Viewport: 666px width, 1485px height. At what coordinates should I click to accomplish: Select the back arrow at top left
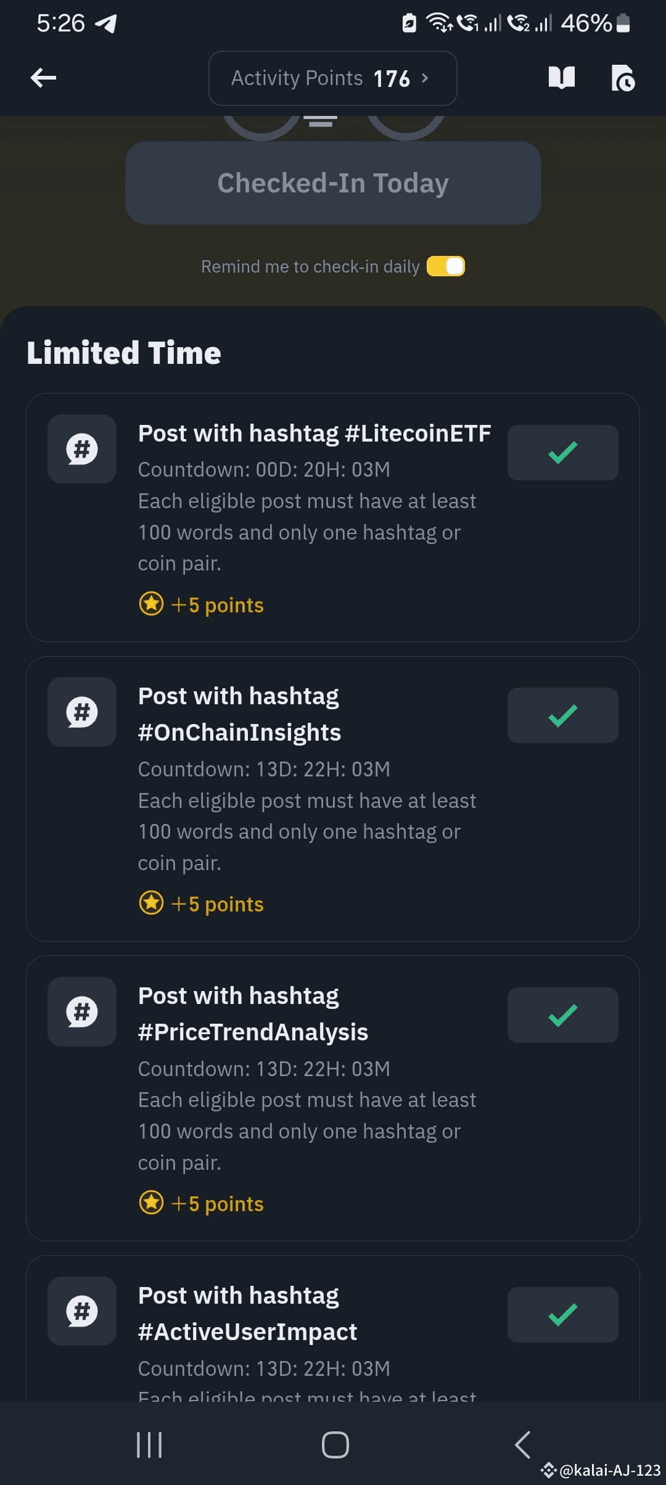[x=42, y=78]
